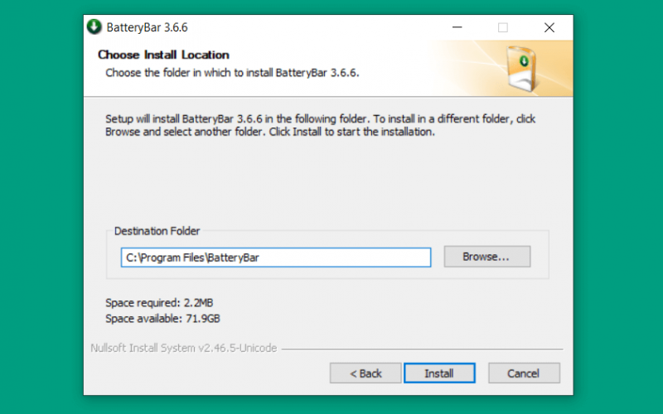Screen dimensions: 663x414
Task: Click "Choose the folder in which to install" subtitle
Action: pos(232,73)
